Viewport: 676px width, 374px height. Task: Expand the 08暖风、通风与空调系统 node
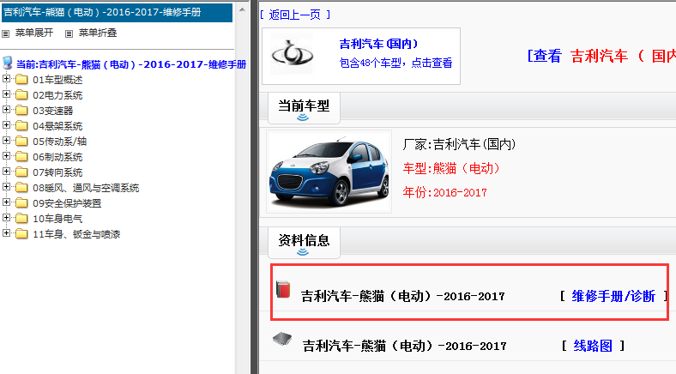[6, 187]
